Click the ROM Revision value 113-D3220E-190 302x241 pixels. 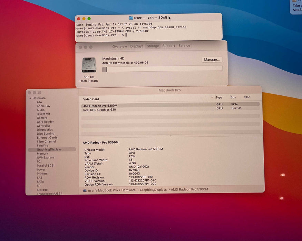pyautogui.click(x=141, y=177)
